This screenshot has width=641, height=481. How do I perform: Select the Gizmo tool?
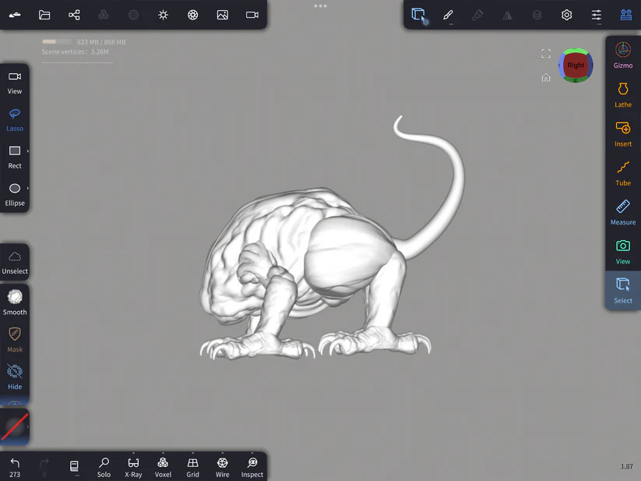point(623,55)
